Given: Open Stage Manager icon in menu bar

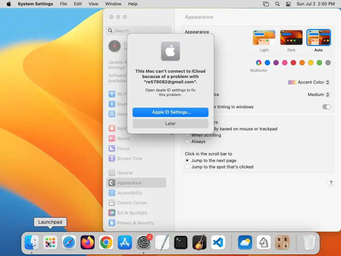Looking at the screenshot, I should point(266,4).
